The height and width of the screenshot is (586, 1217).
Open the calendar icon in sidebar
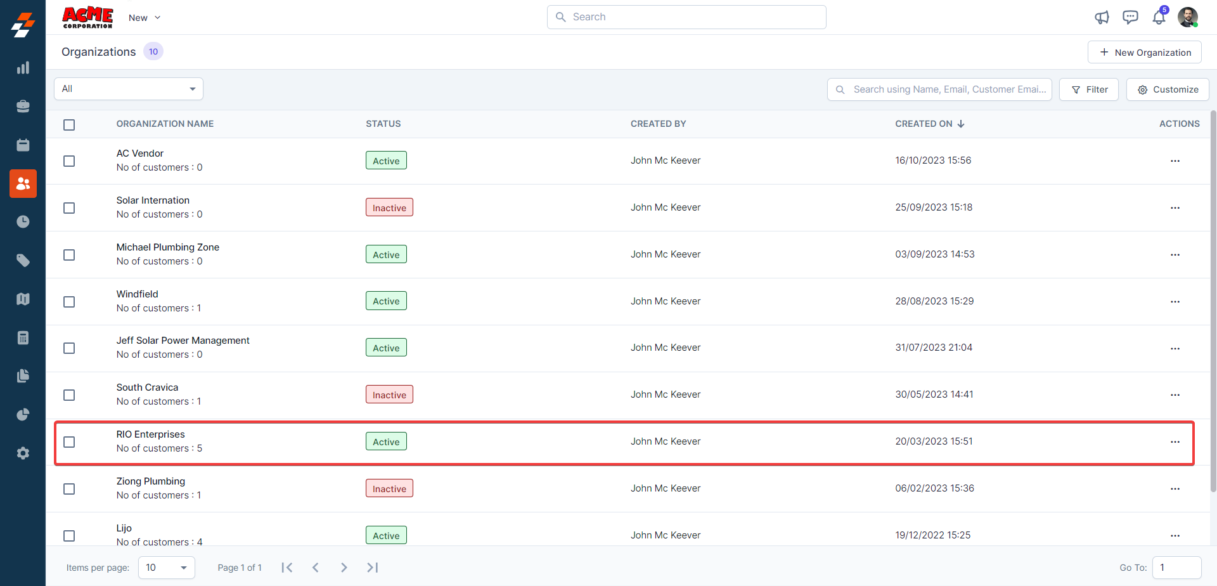click(x=23, y=145)
